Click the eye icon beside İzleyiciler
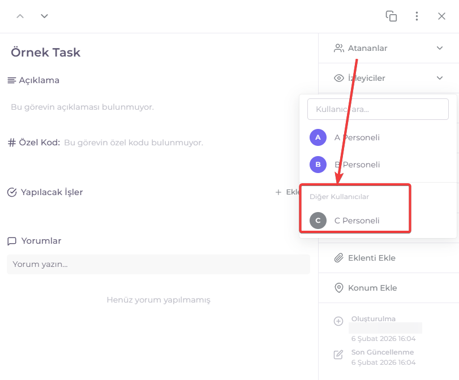The image size is (459, 380). (339, 78)
